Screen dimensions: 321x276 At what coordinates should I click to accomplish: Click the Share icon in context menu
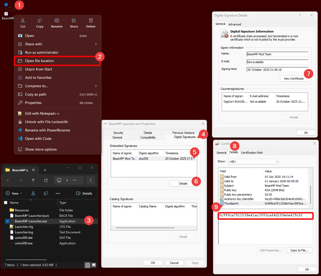click(x=74, y=21)
